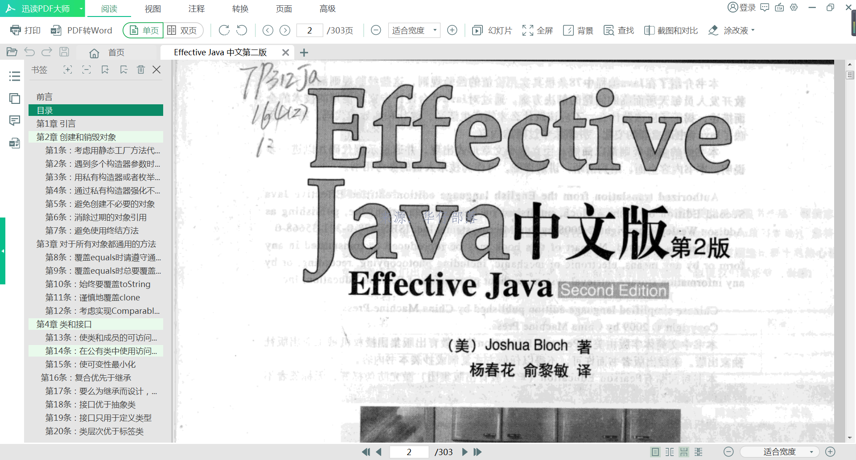Open the 查找 search tool

[618, 30]
